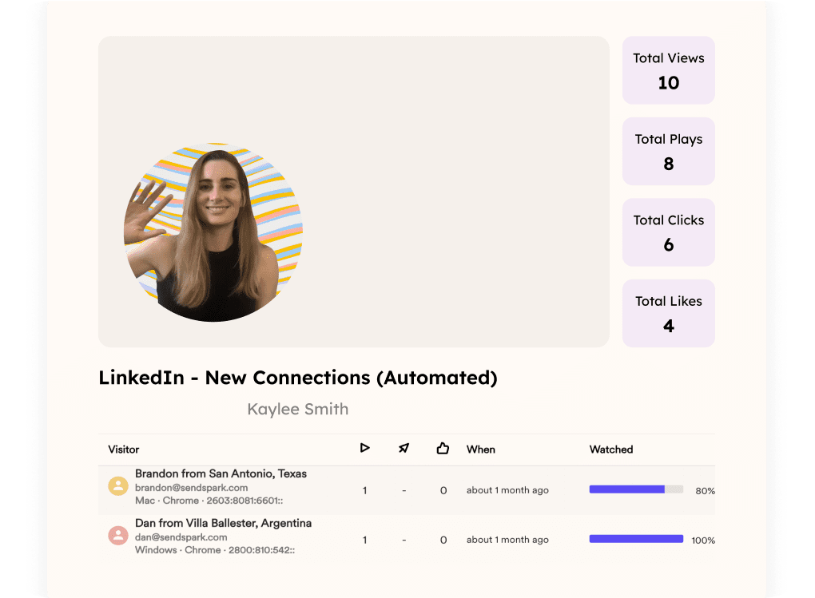Image resolution: width=815 pixels, height=598 pixels.
Task: Click Brandon's orange avatar icon
Action: (118, 487)
